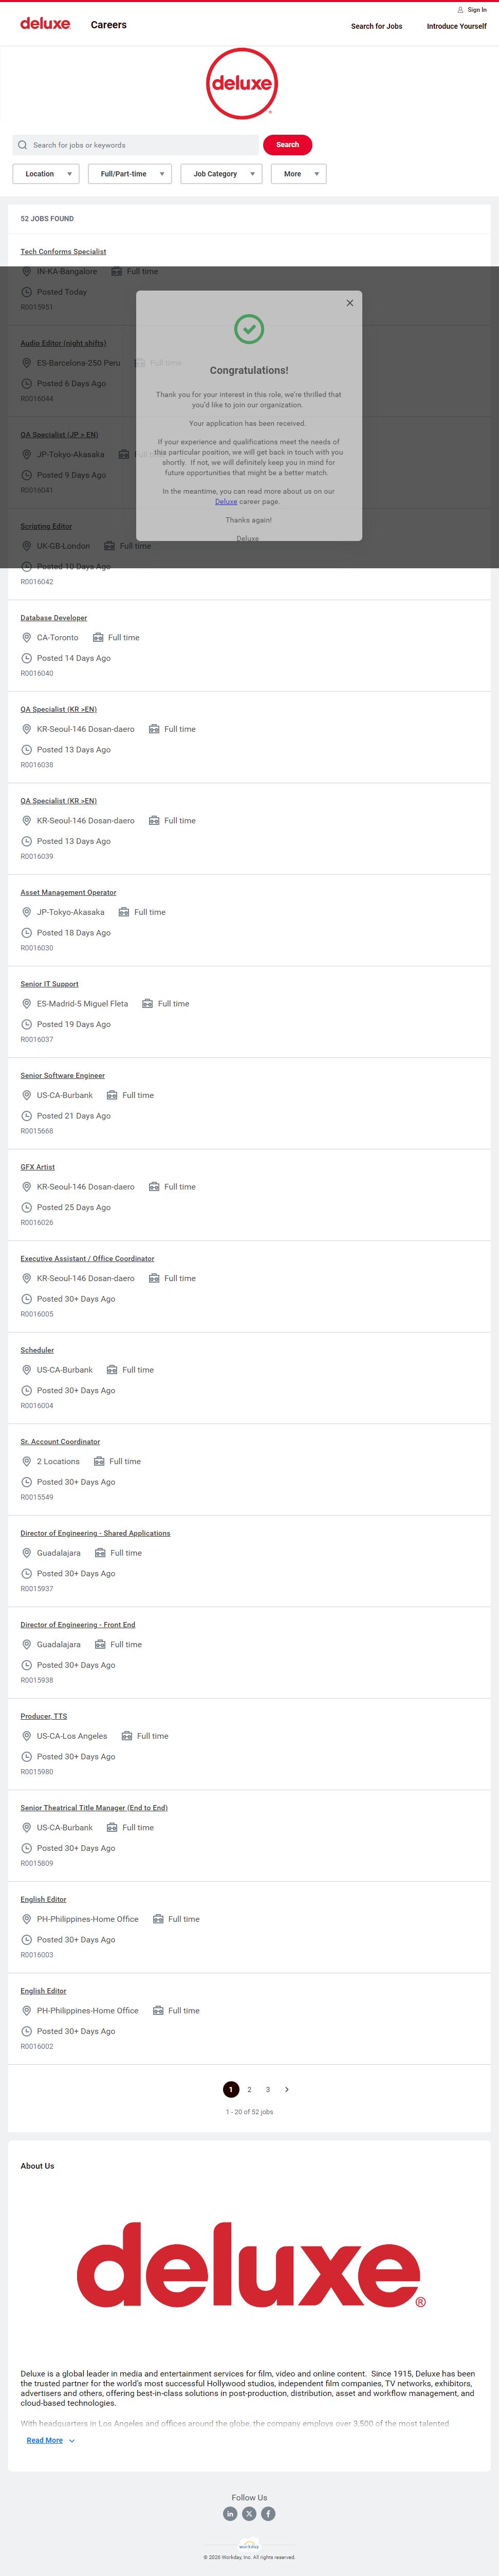Open the Job Category dropdown
The height and width of the screenshot is (2576, 499).
coord(221,174)
